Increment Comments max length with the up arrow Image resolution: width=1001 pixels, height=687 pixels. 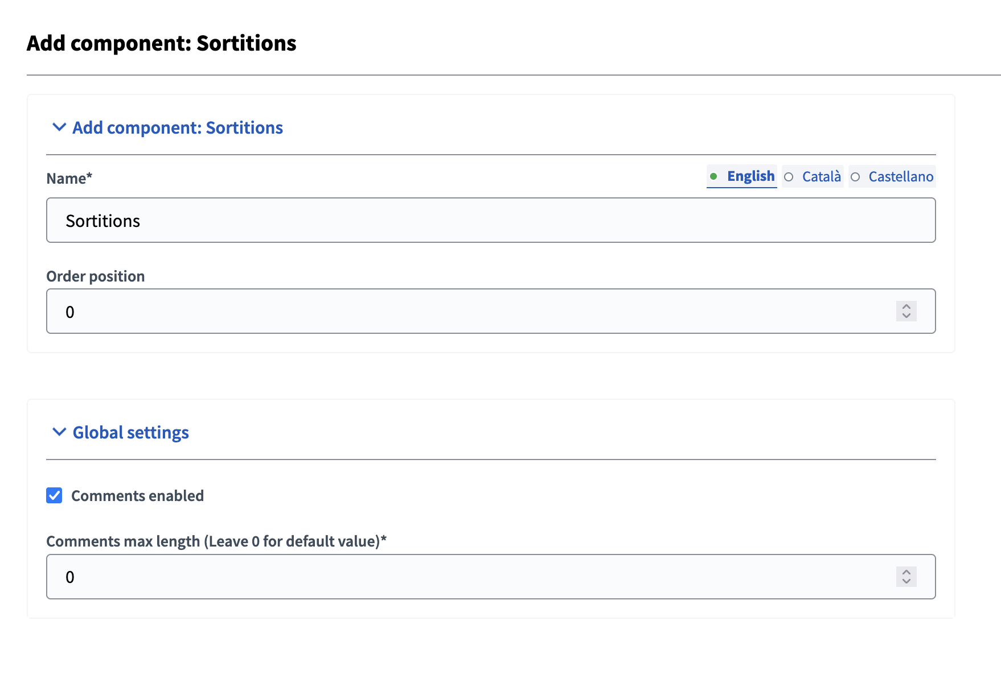click(905, 573)
